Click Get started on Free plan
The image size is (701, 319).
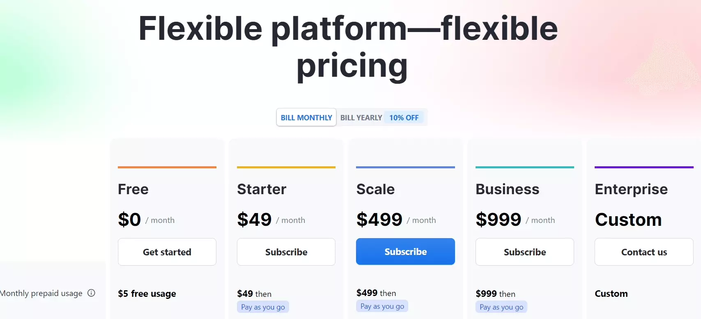click(167, 252)
